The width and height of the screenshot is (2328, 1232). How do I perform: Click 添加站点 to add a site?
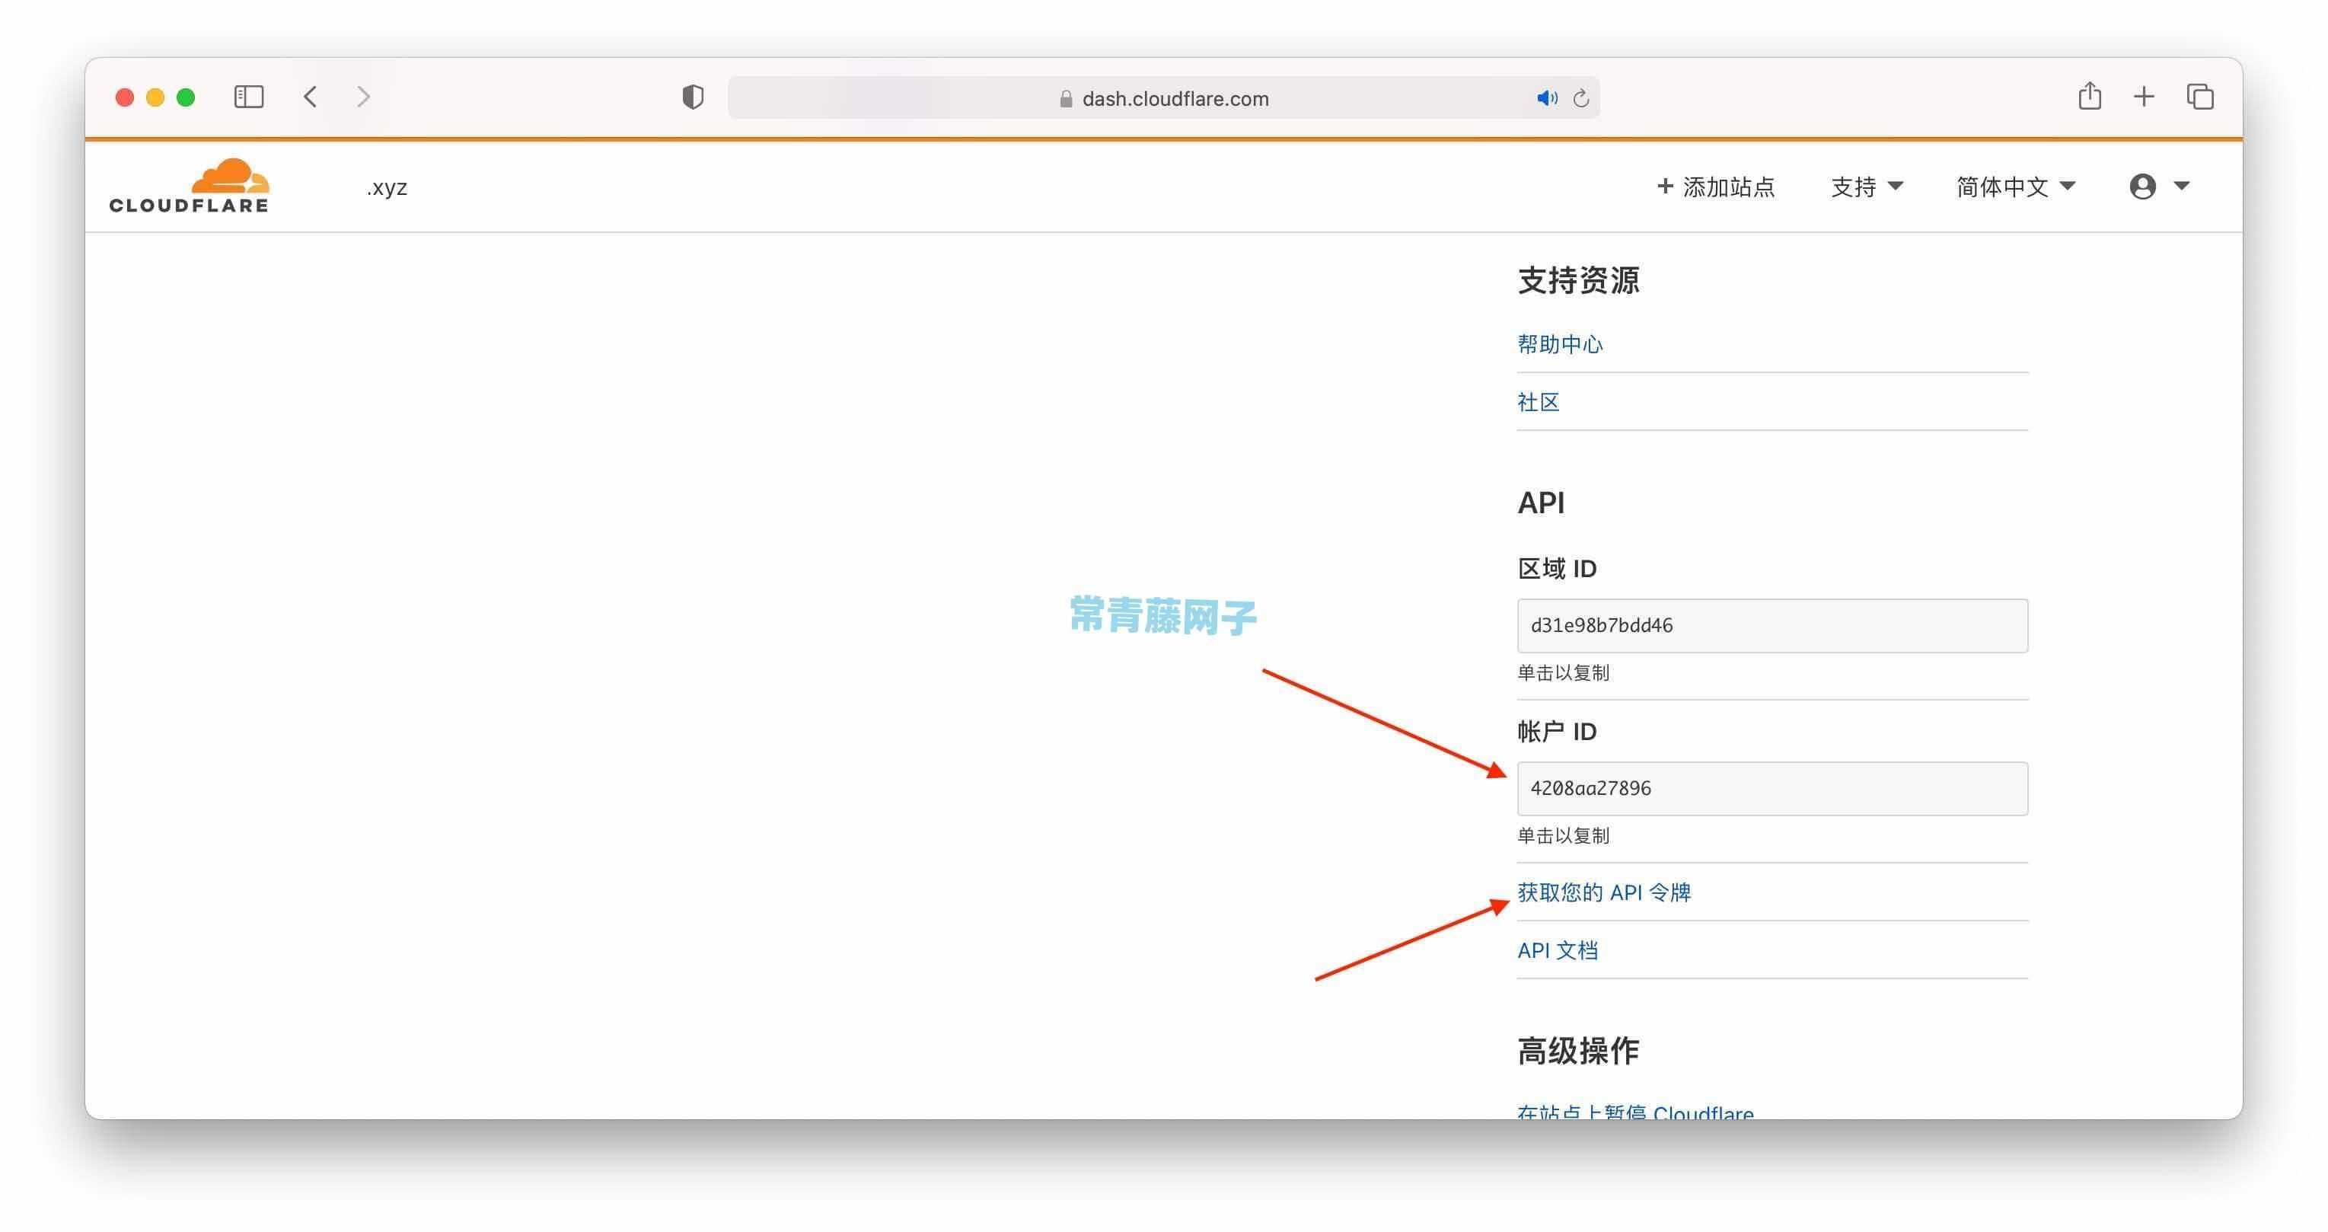1715,187
